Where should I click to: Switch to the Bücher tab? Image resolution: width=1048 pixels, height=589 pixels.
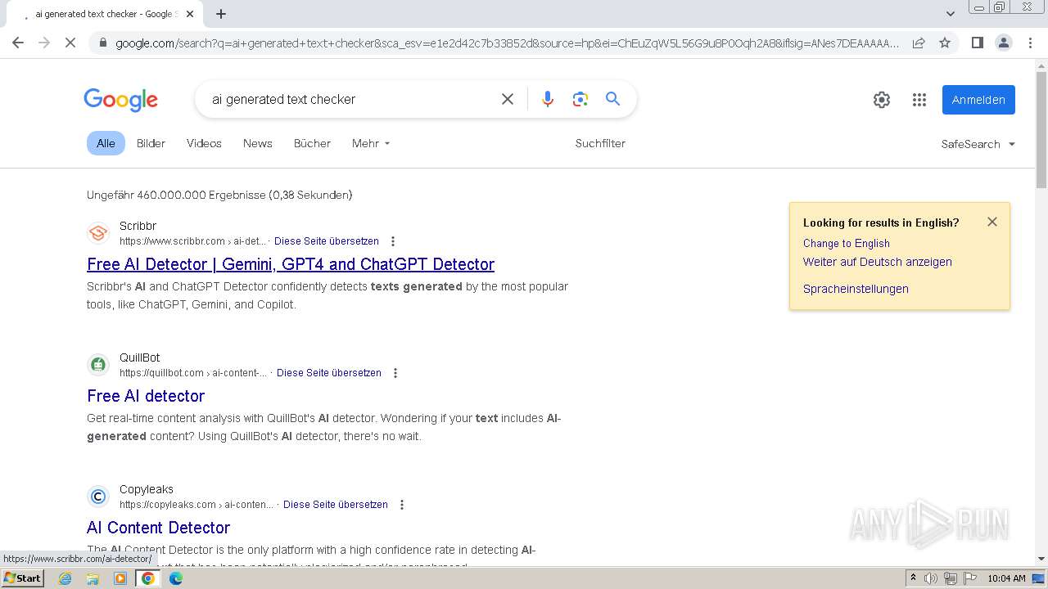coord(312,143)
